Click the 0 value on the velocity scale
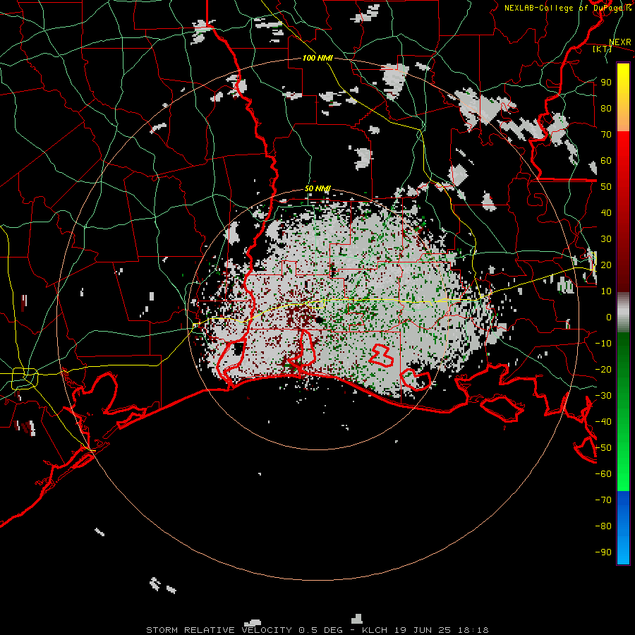This screenshot has width=635, height=635. tap(609, 317)
